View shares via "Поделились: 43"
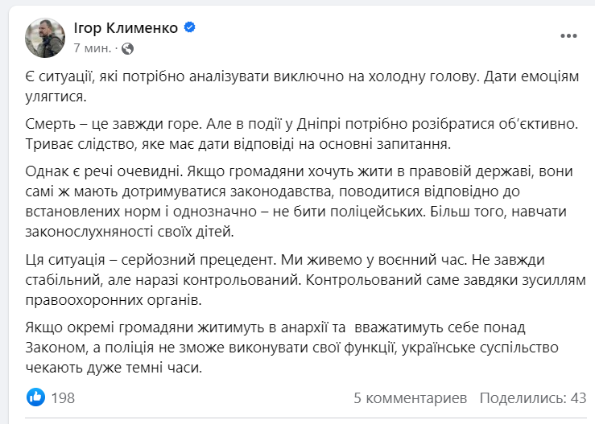 click(x=533, y=398)
